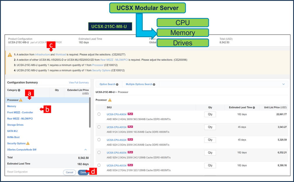
Task: Click the Total value 8,542.50 in summary
Action: 83,158
